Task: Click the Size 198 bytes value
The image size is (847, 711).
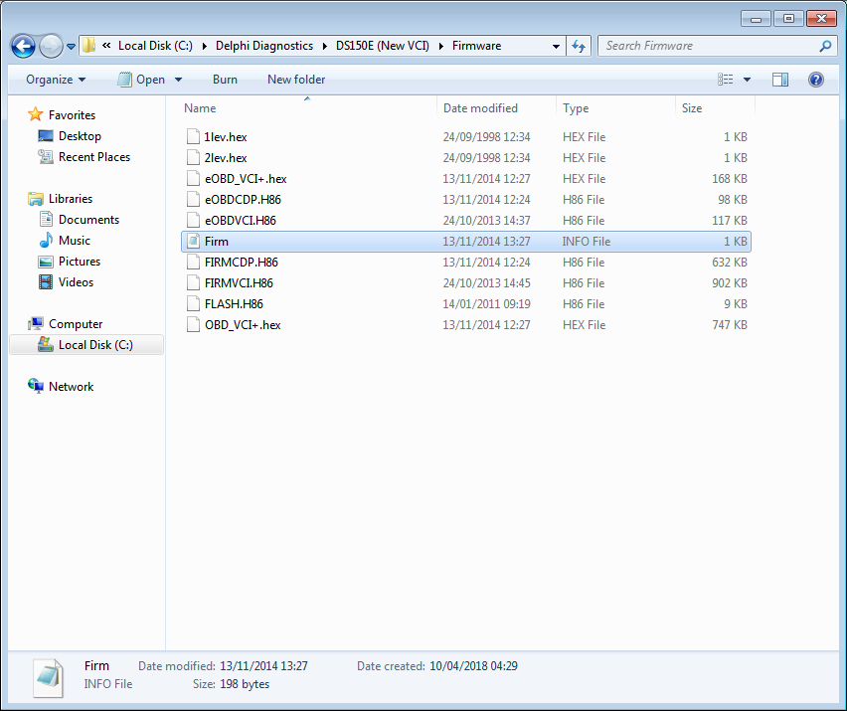Action: (x=245, y=684)
